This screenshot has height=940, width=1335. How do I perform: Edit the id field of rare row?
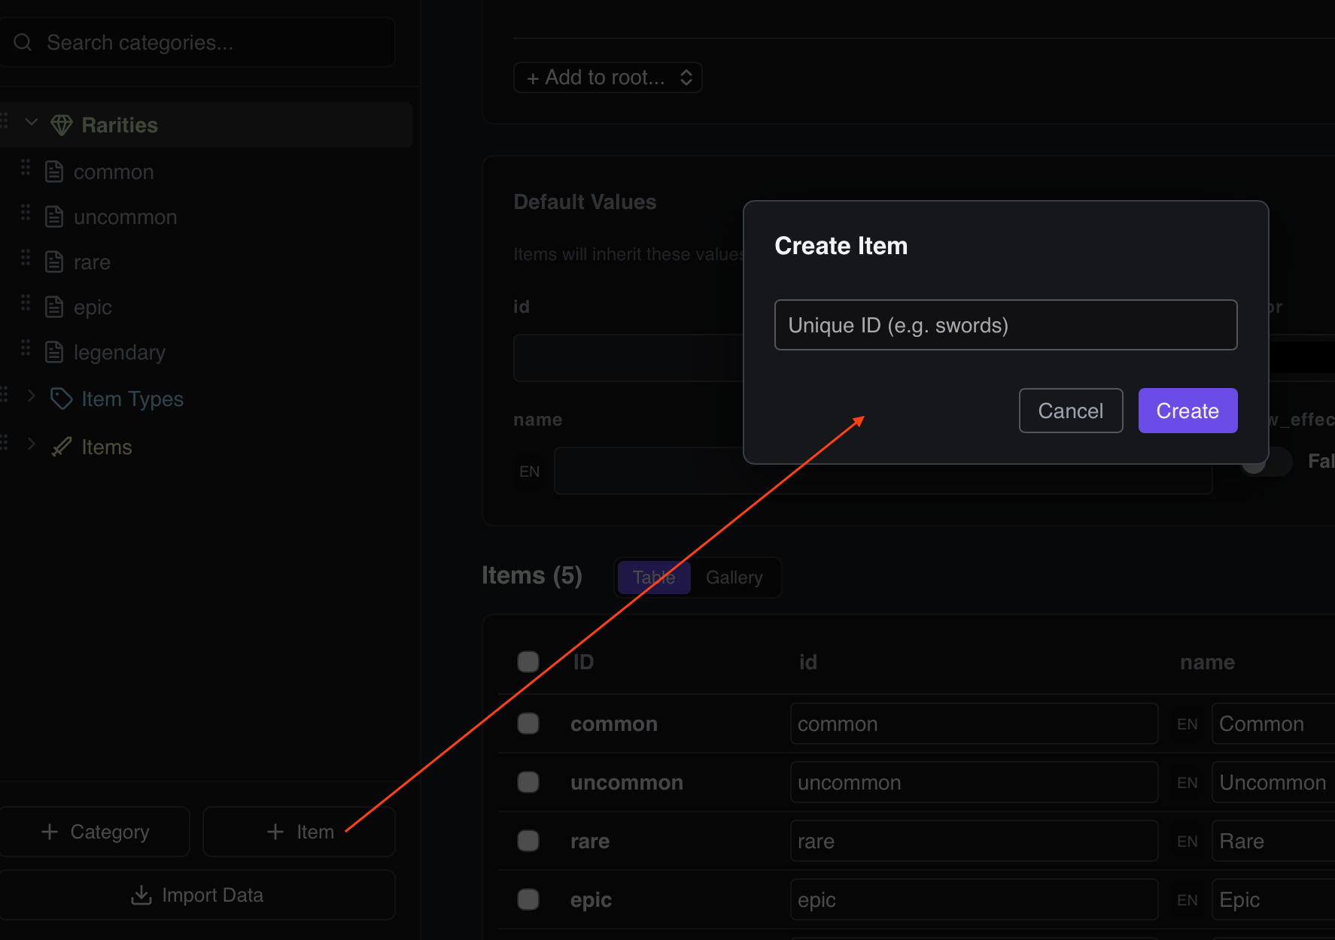[x=974, y=841]
